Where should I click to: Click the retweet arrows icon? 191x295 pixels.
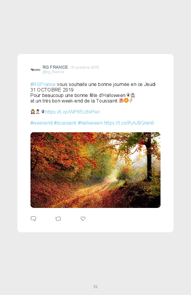(58, 219)
